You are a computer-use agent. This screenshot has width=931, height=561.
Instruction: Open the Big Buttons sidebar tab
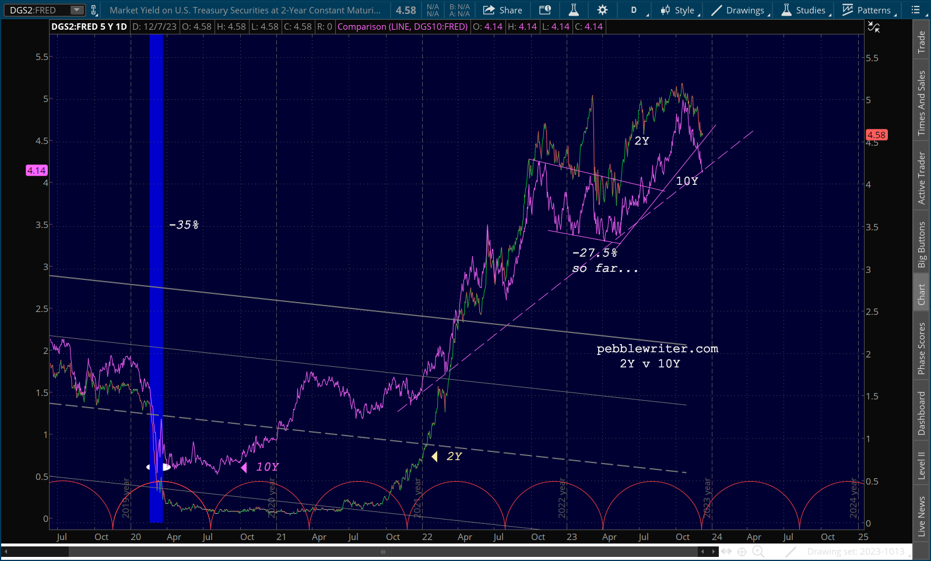921,244
